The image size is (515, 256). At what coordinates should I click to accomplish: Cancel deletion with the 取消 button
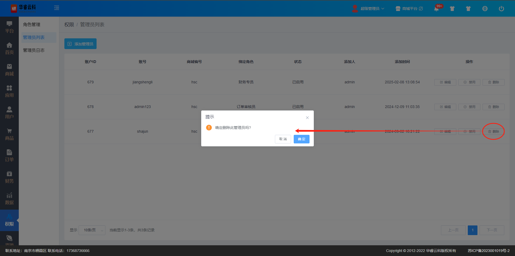coord(283,139)
